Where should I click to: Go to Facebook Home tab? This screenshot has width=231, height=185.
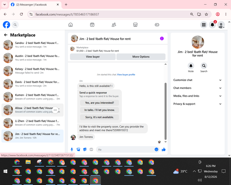[x=71, y=25]
